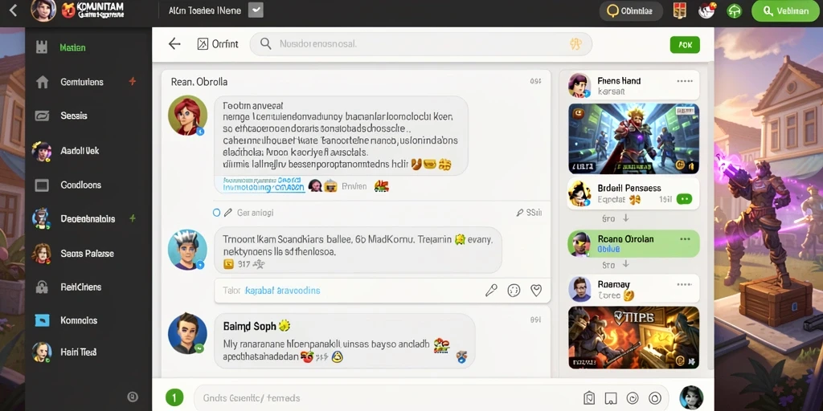Open Sams Palarse in the sidebar
The height and width of the screenshot is (411, 823).
click(x=87, y=254)
